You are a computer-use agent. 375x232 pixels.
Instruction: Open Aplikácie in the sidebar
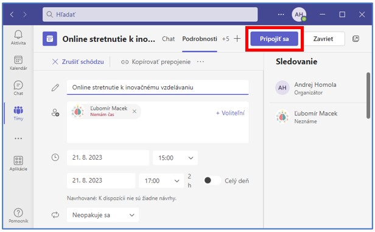click(18, 163)
